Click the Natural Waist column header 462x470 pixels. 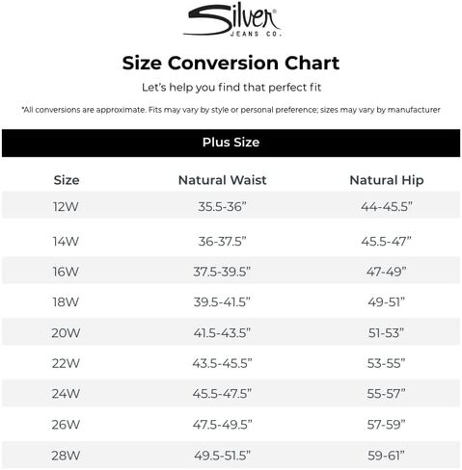point(223,180)
